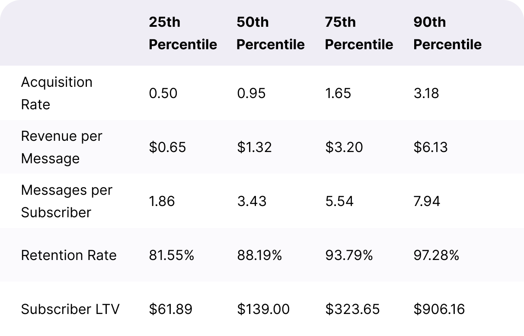Click the Acquisition Rate row label

57,93
